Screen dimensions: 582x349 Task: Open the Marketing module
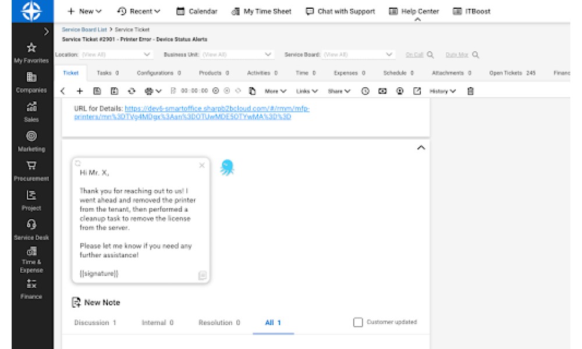(31, 141)
